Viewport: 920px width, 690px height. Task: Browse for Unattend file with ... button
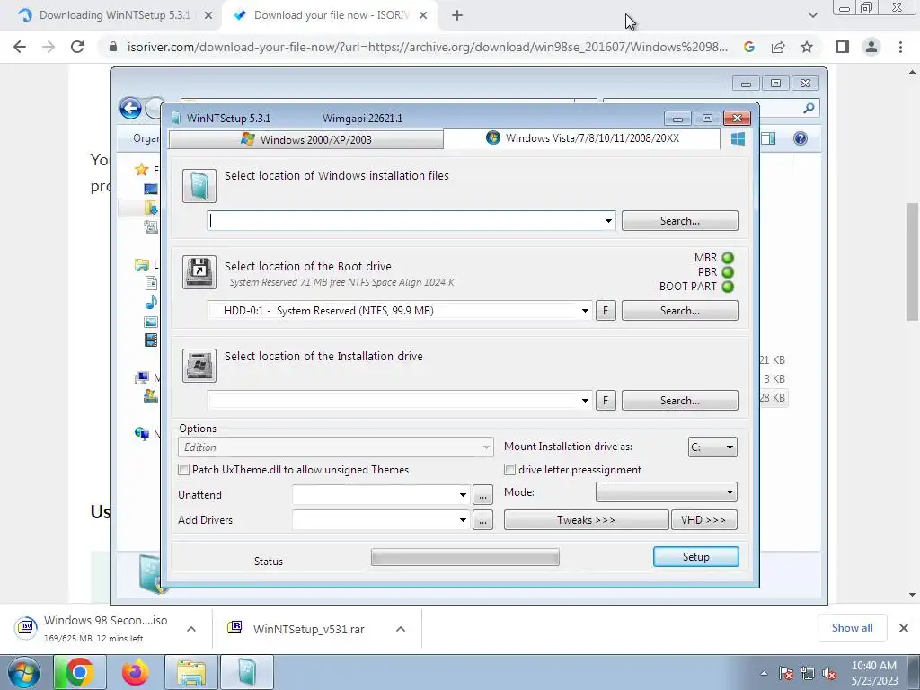[482, 495]
